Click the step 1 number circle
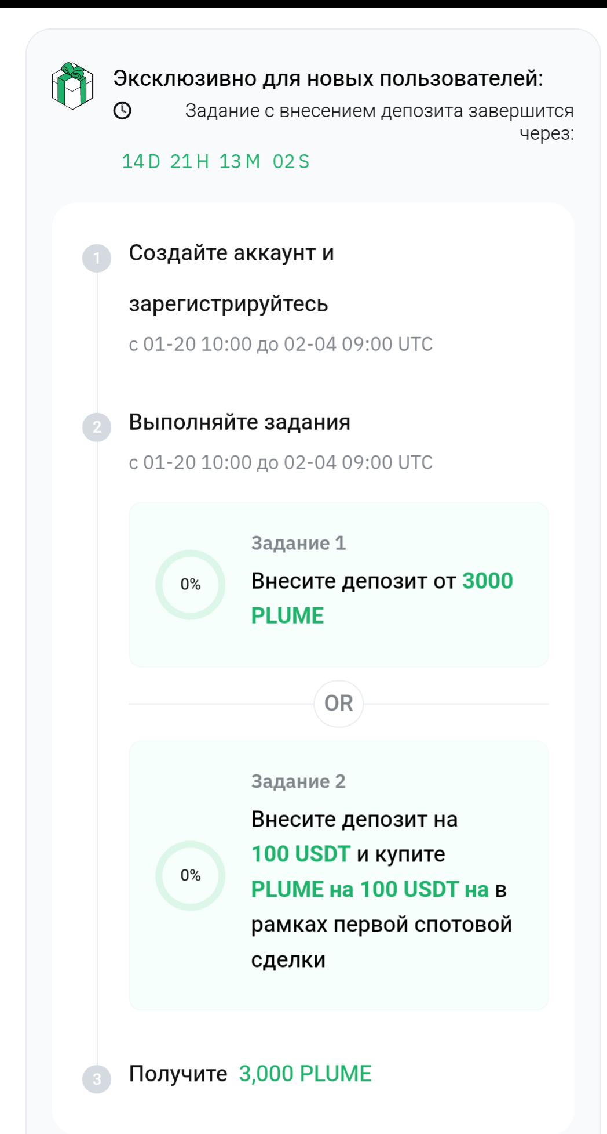 [97, 258]
